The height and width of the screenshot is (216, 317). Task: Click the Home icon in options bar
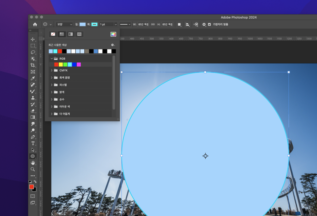pos(35,25)
